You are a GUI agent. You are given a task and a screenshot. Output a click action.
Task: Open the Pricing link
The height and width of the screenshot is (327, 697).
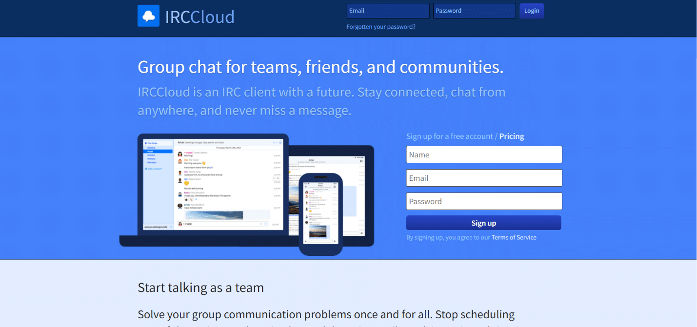(x=512, y=136)
